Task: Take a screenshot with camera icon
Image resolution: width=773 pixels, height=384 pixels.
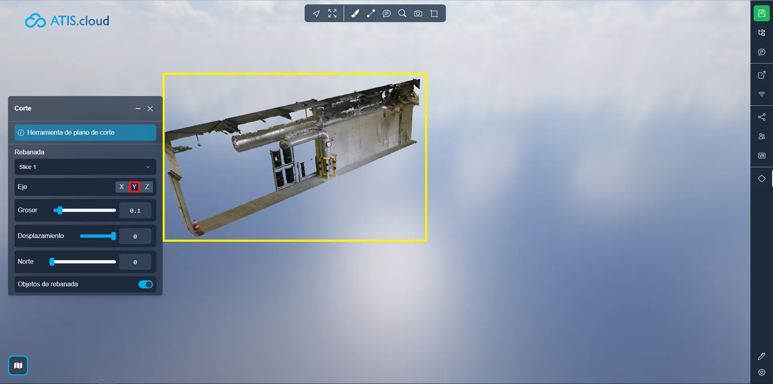Action: pos(418,14)
